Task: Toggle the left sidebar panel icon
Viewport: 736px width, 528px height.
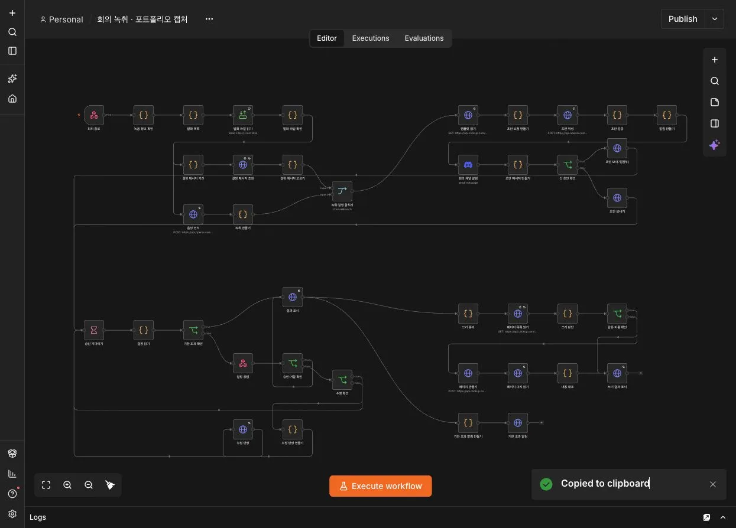Action: point(12,51)
